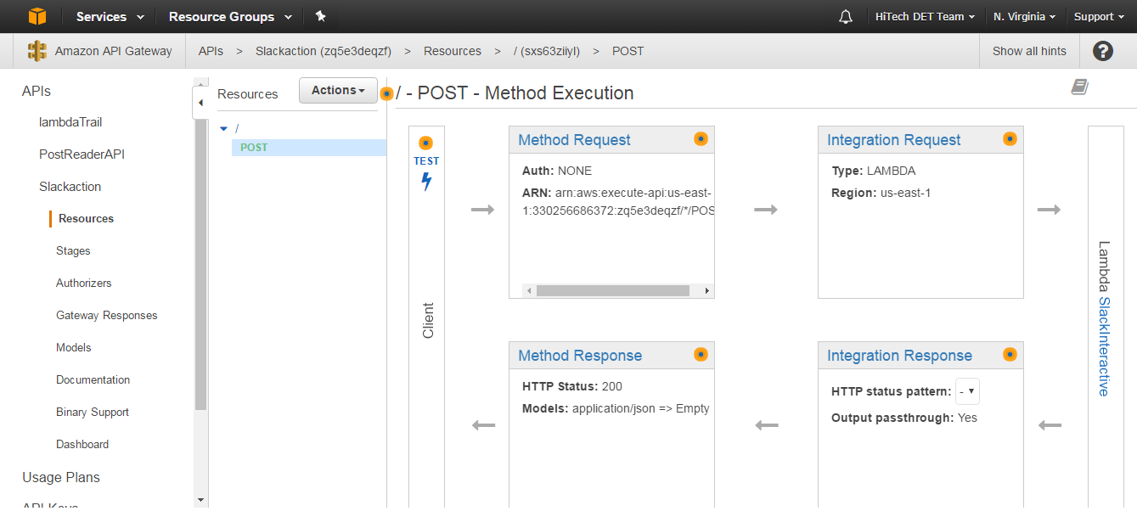Viewport: 1137px width, 511px height.
Task: Open the Support dropdown menu
Action: point(1099,16)
